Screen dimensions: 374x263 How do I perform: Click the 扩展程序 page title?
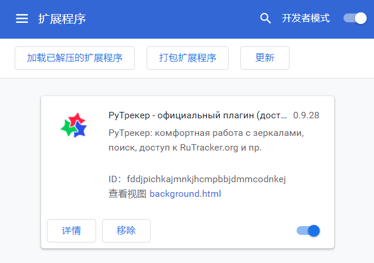(x=62, y=19)
